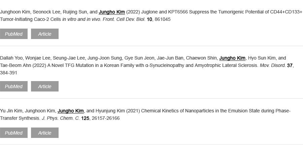
Task: Click the bold volume number 125
Action: pos(85,118)
